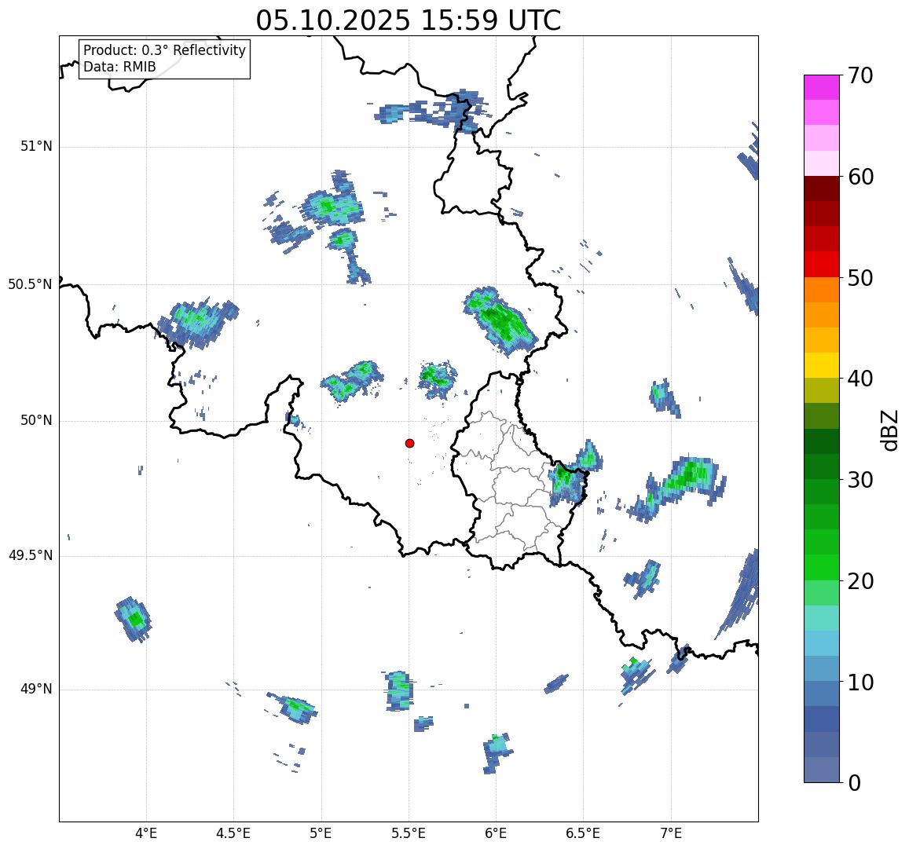The image size is (909, 849).
Task: Click the 'Product: 0.3° Reflectivity' legend text
Action: click(165, 50)
